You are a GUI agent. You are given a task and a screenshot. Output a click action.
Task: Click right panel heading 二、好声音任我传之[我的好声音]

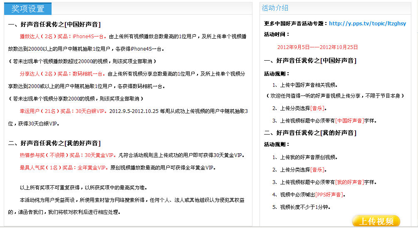(x=310, y=133)
